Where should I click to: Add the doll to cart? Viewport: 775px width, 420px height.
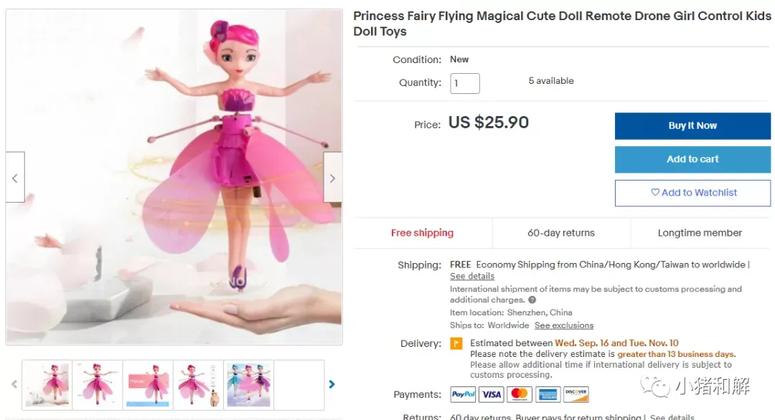pyautogui.click(x=692, y=159)
